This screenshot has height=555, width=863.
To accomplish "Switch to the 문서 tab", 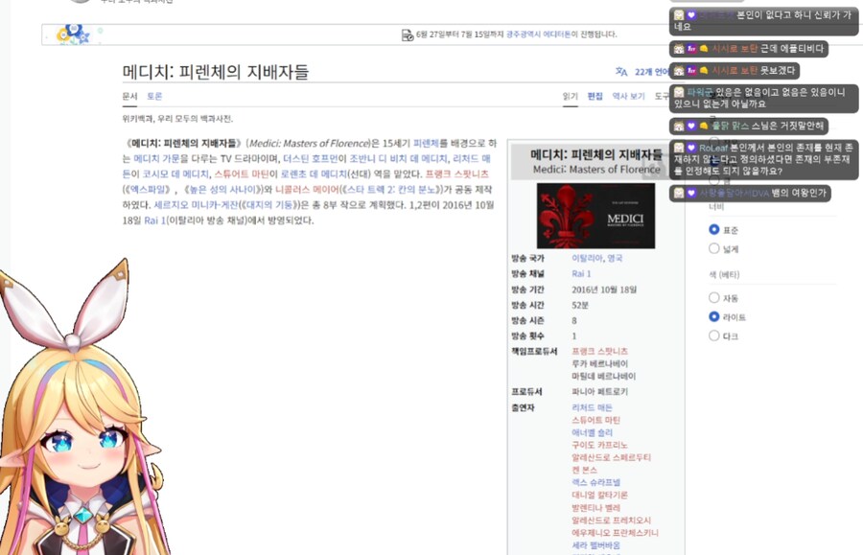I will pyautogui.click(x=129, y=96).
